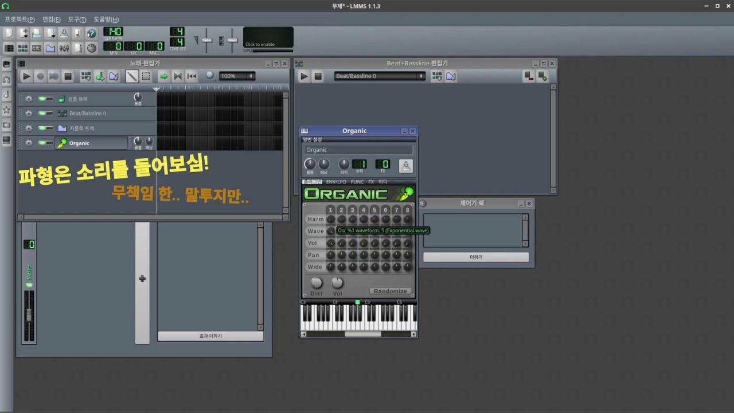Add steps icon in Beat+Bassline Editor

[542, 76]
